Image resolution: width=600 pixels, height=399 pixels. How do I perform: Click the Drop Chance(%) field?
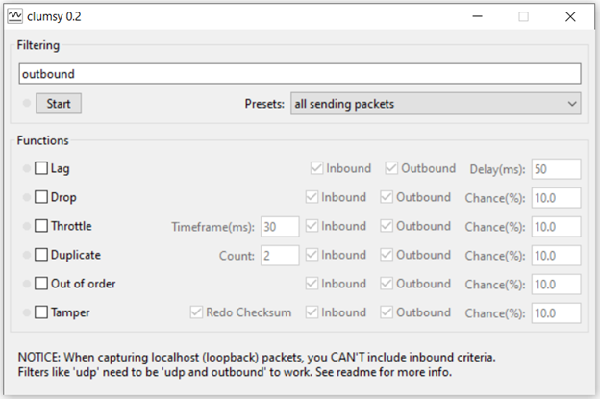point(556,198)
